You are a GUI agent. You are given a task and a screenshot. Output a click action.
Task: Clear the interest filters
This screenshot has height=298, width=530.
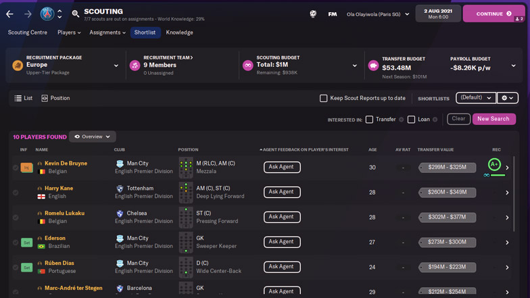click(458, 119)
